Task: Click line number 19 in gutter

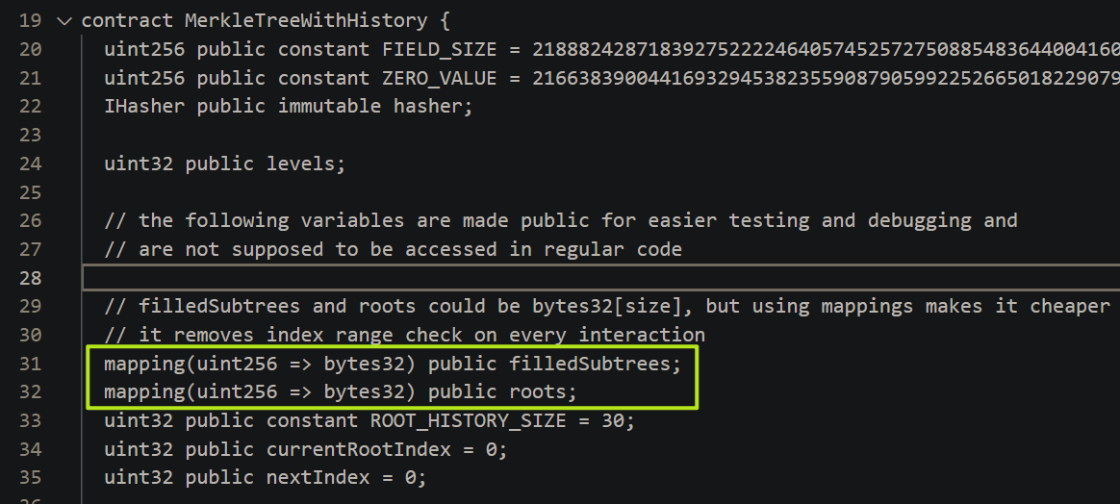Action: tap(30, 21)
